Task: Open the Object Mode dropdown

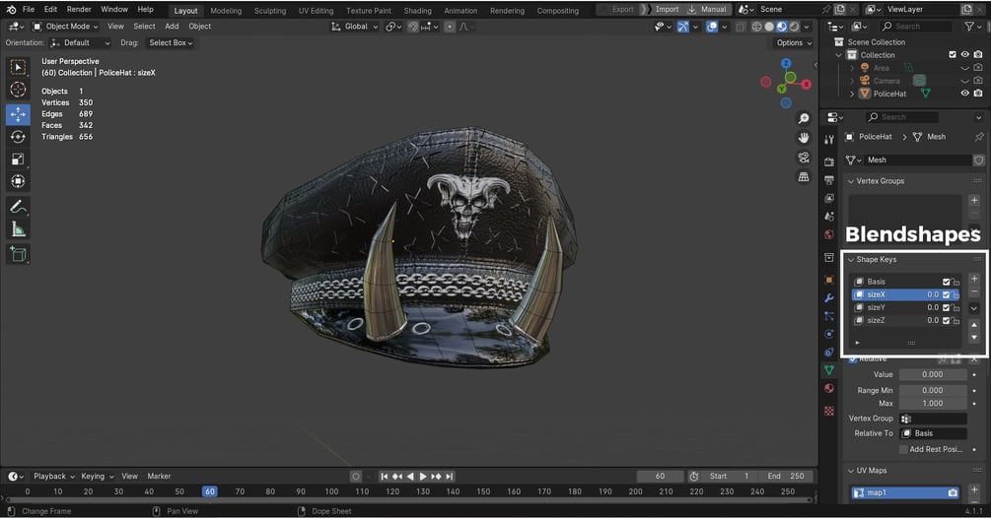Action: tap(66, 27)
